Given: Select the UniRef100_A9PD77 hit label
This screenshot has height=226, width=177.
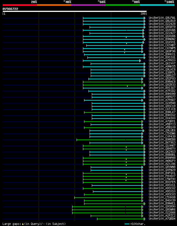Looking at the screenshot, I should 162,97.
